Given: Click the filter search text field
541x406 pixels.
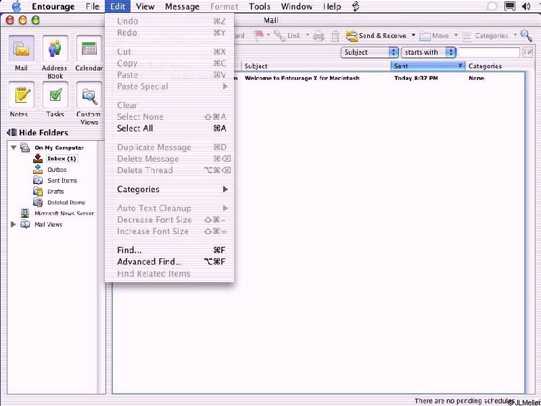Looking at the screenshot, I should [489, 53].
